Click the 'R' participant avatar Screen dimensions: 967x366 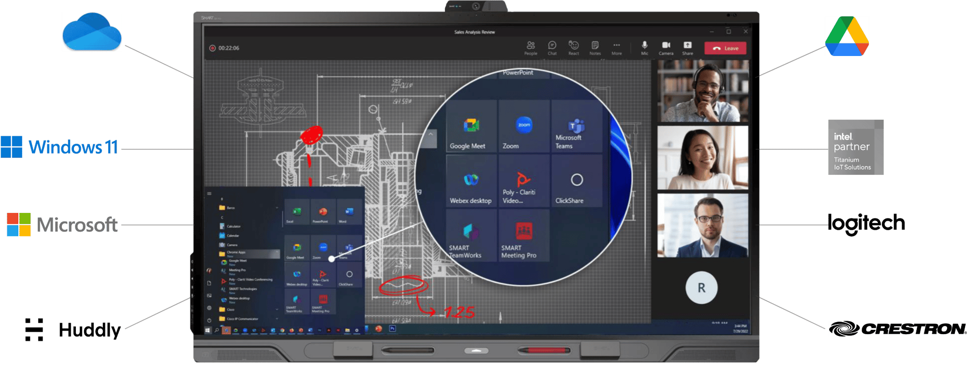pos(701,288)
